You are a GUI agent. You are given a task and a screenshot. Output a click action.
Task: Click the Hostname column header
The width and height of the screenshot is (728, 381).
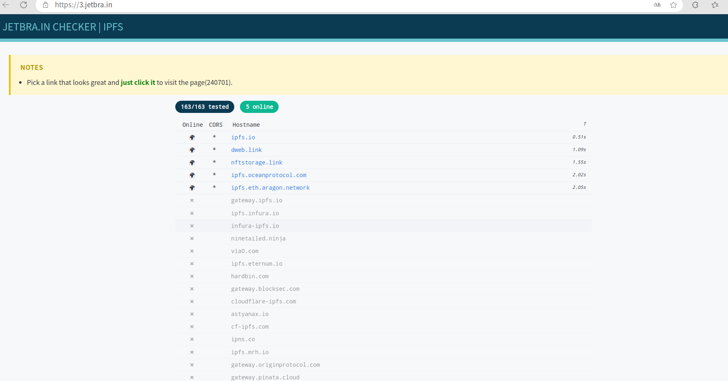coord(246,125)
